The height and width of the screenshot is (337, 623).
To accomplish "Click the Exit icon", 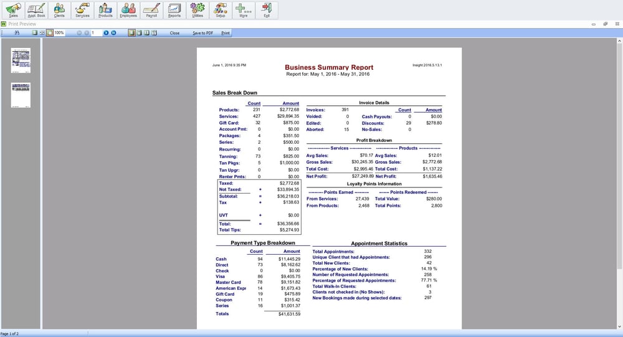I will tap(267, 10).
